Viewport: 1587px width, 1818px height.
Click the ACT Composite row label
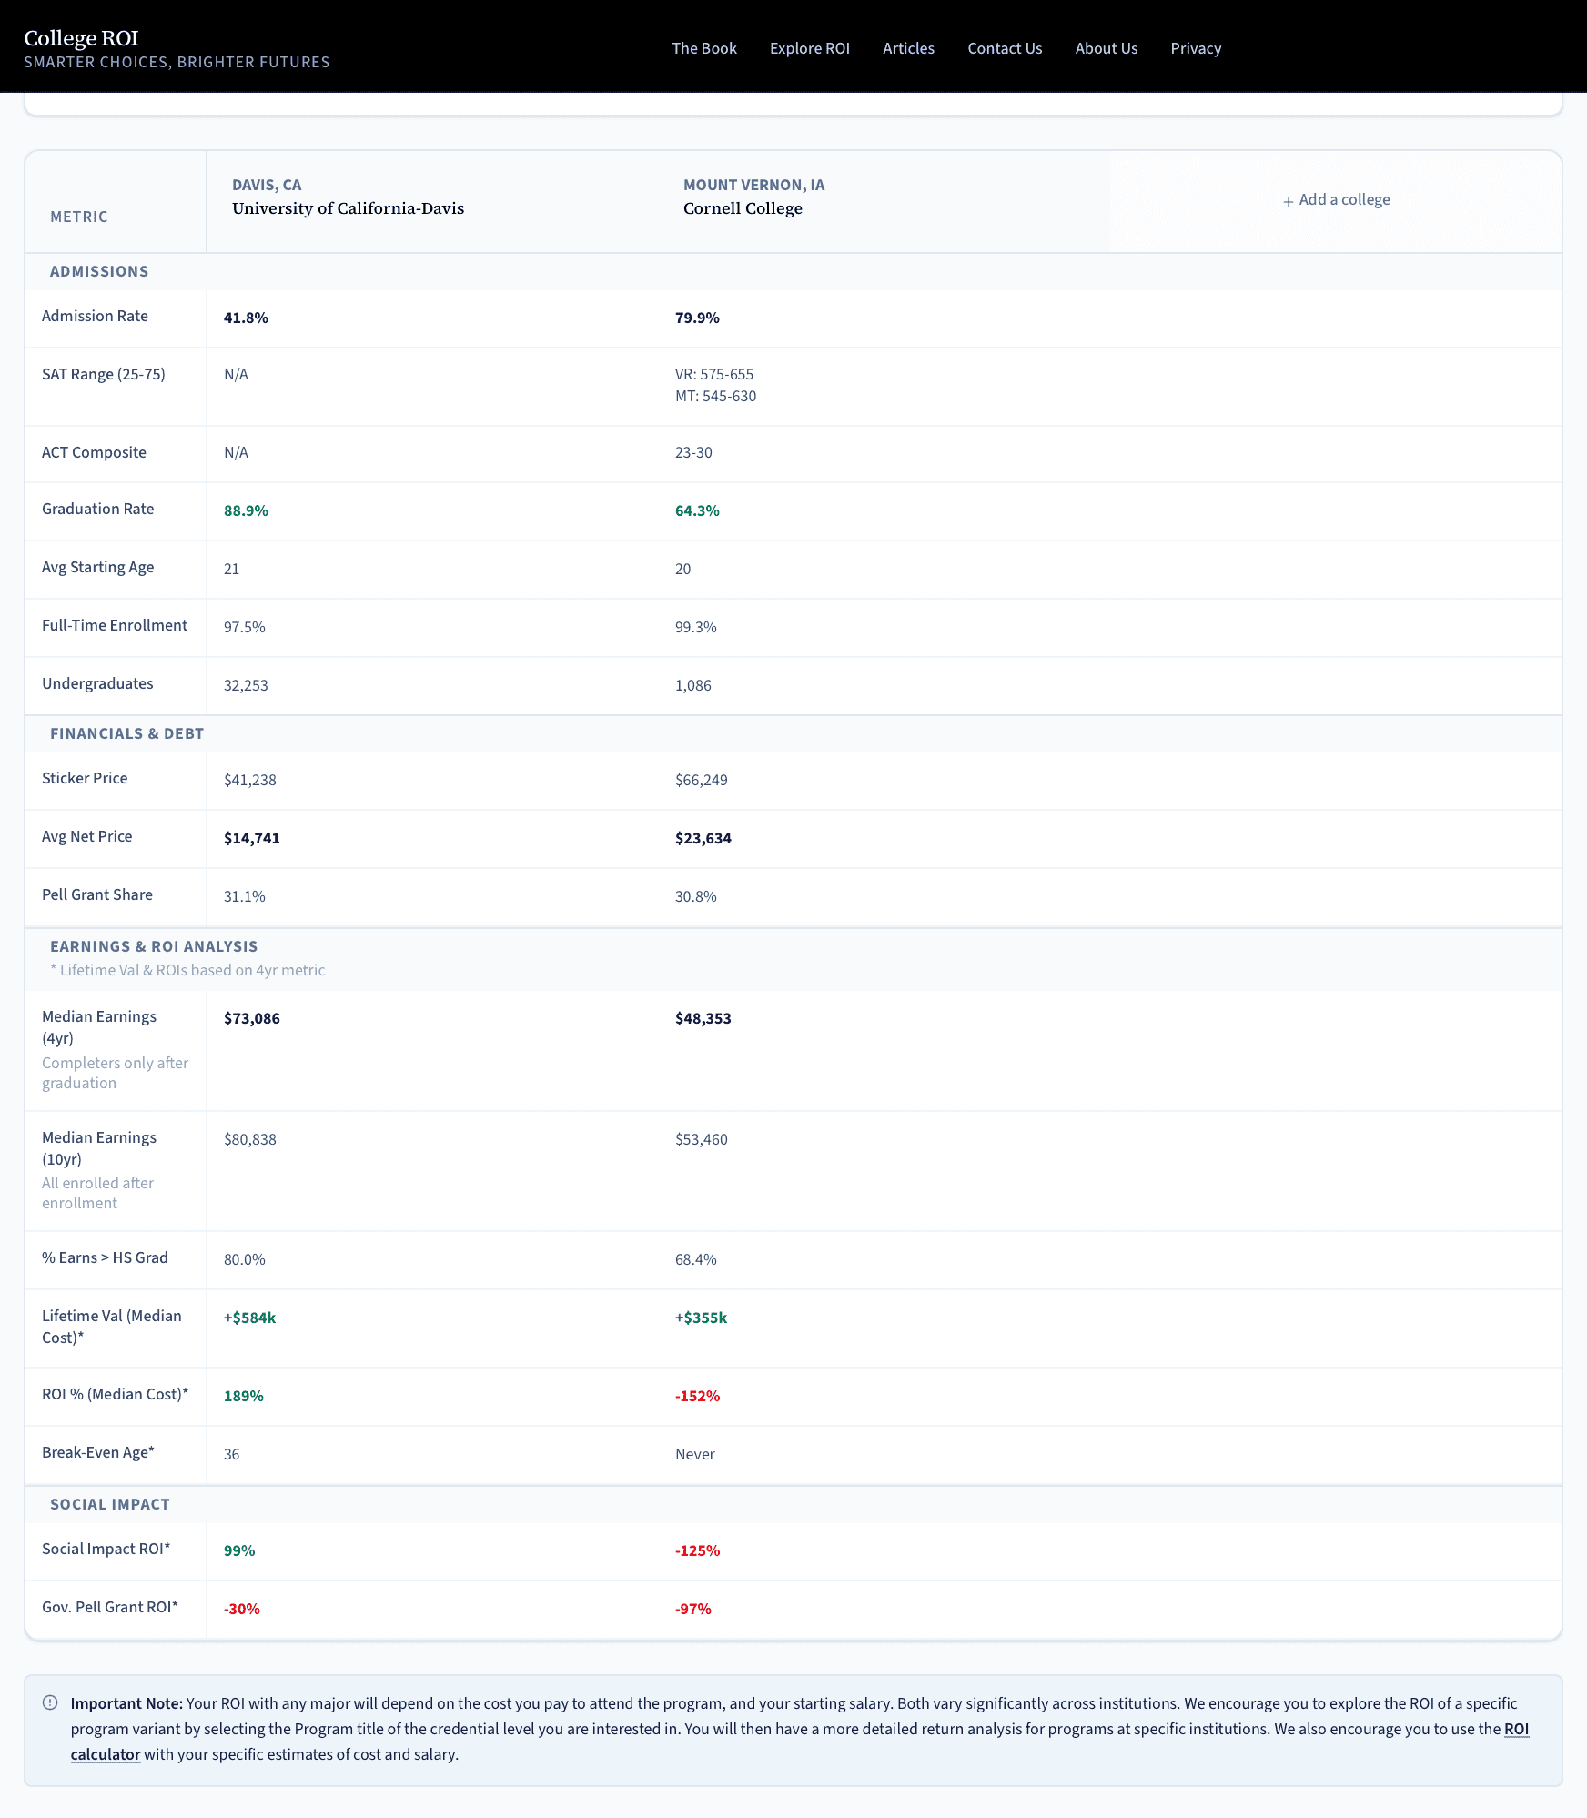click(94, 452)
